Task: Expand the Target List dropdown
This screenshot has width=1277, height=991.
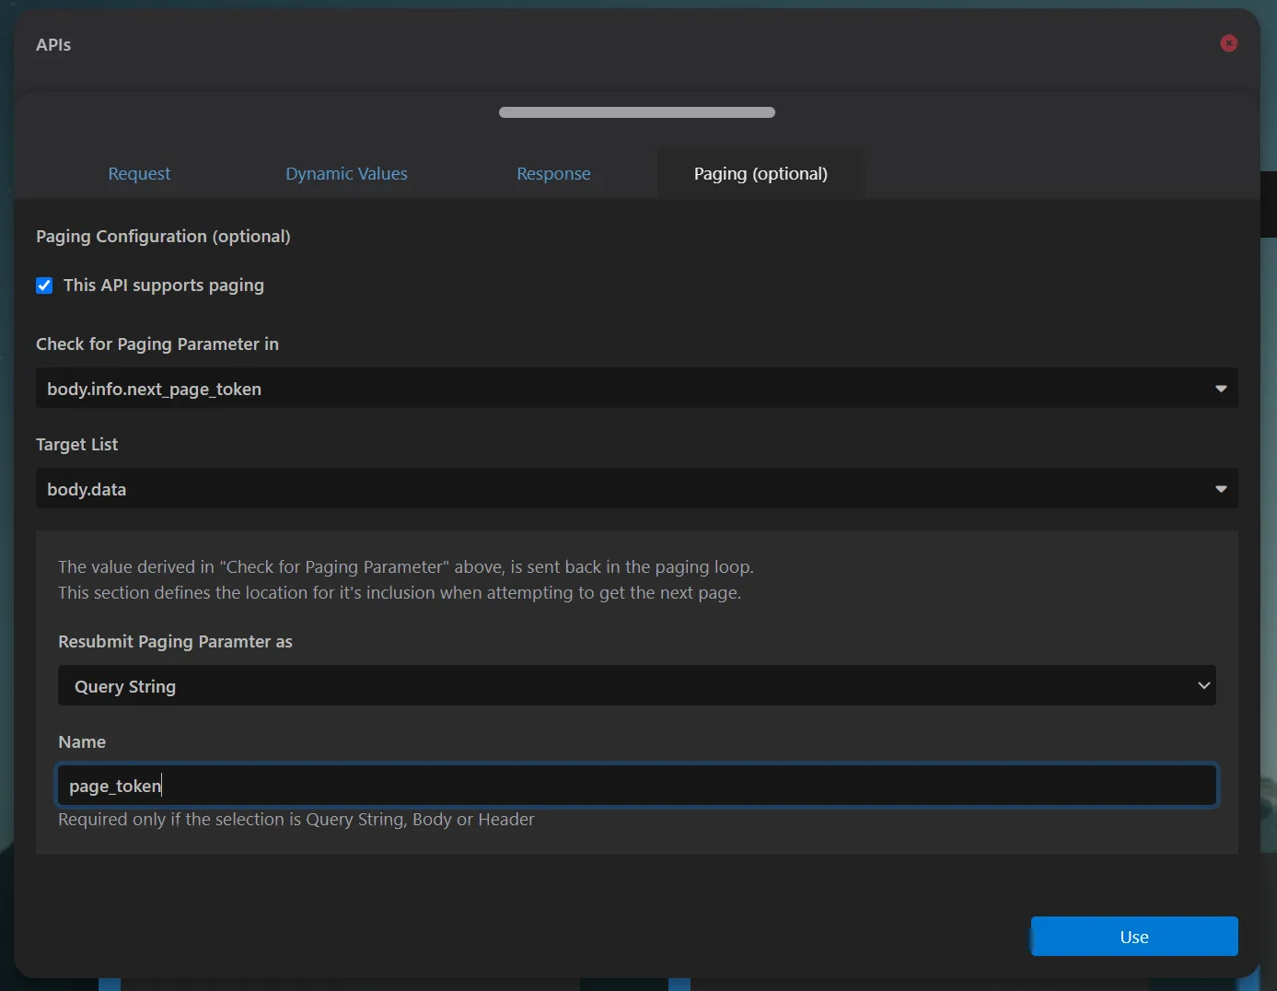Action: [637, 488]
